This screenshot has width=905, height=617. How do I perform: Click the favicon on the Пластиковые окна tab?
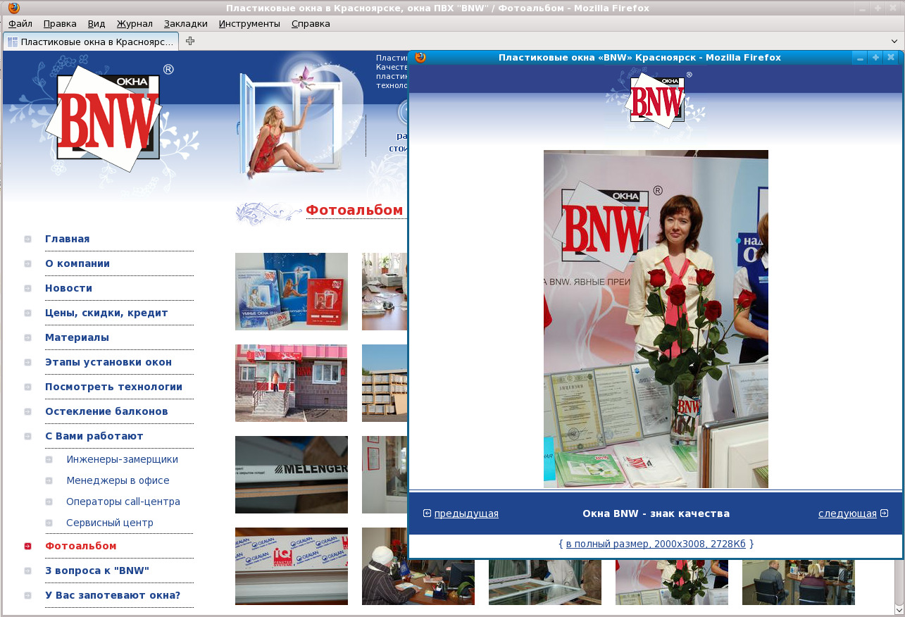(13, 42)
